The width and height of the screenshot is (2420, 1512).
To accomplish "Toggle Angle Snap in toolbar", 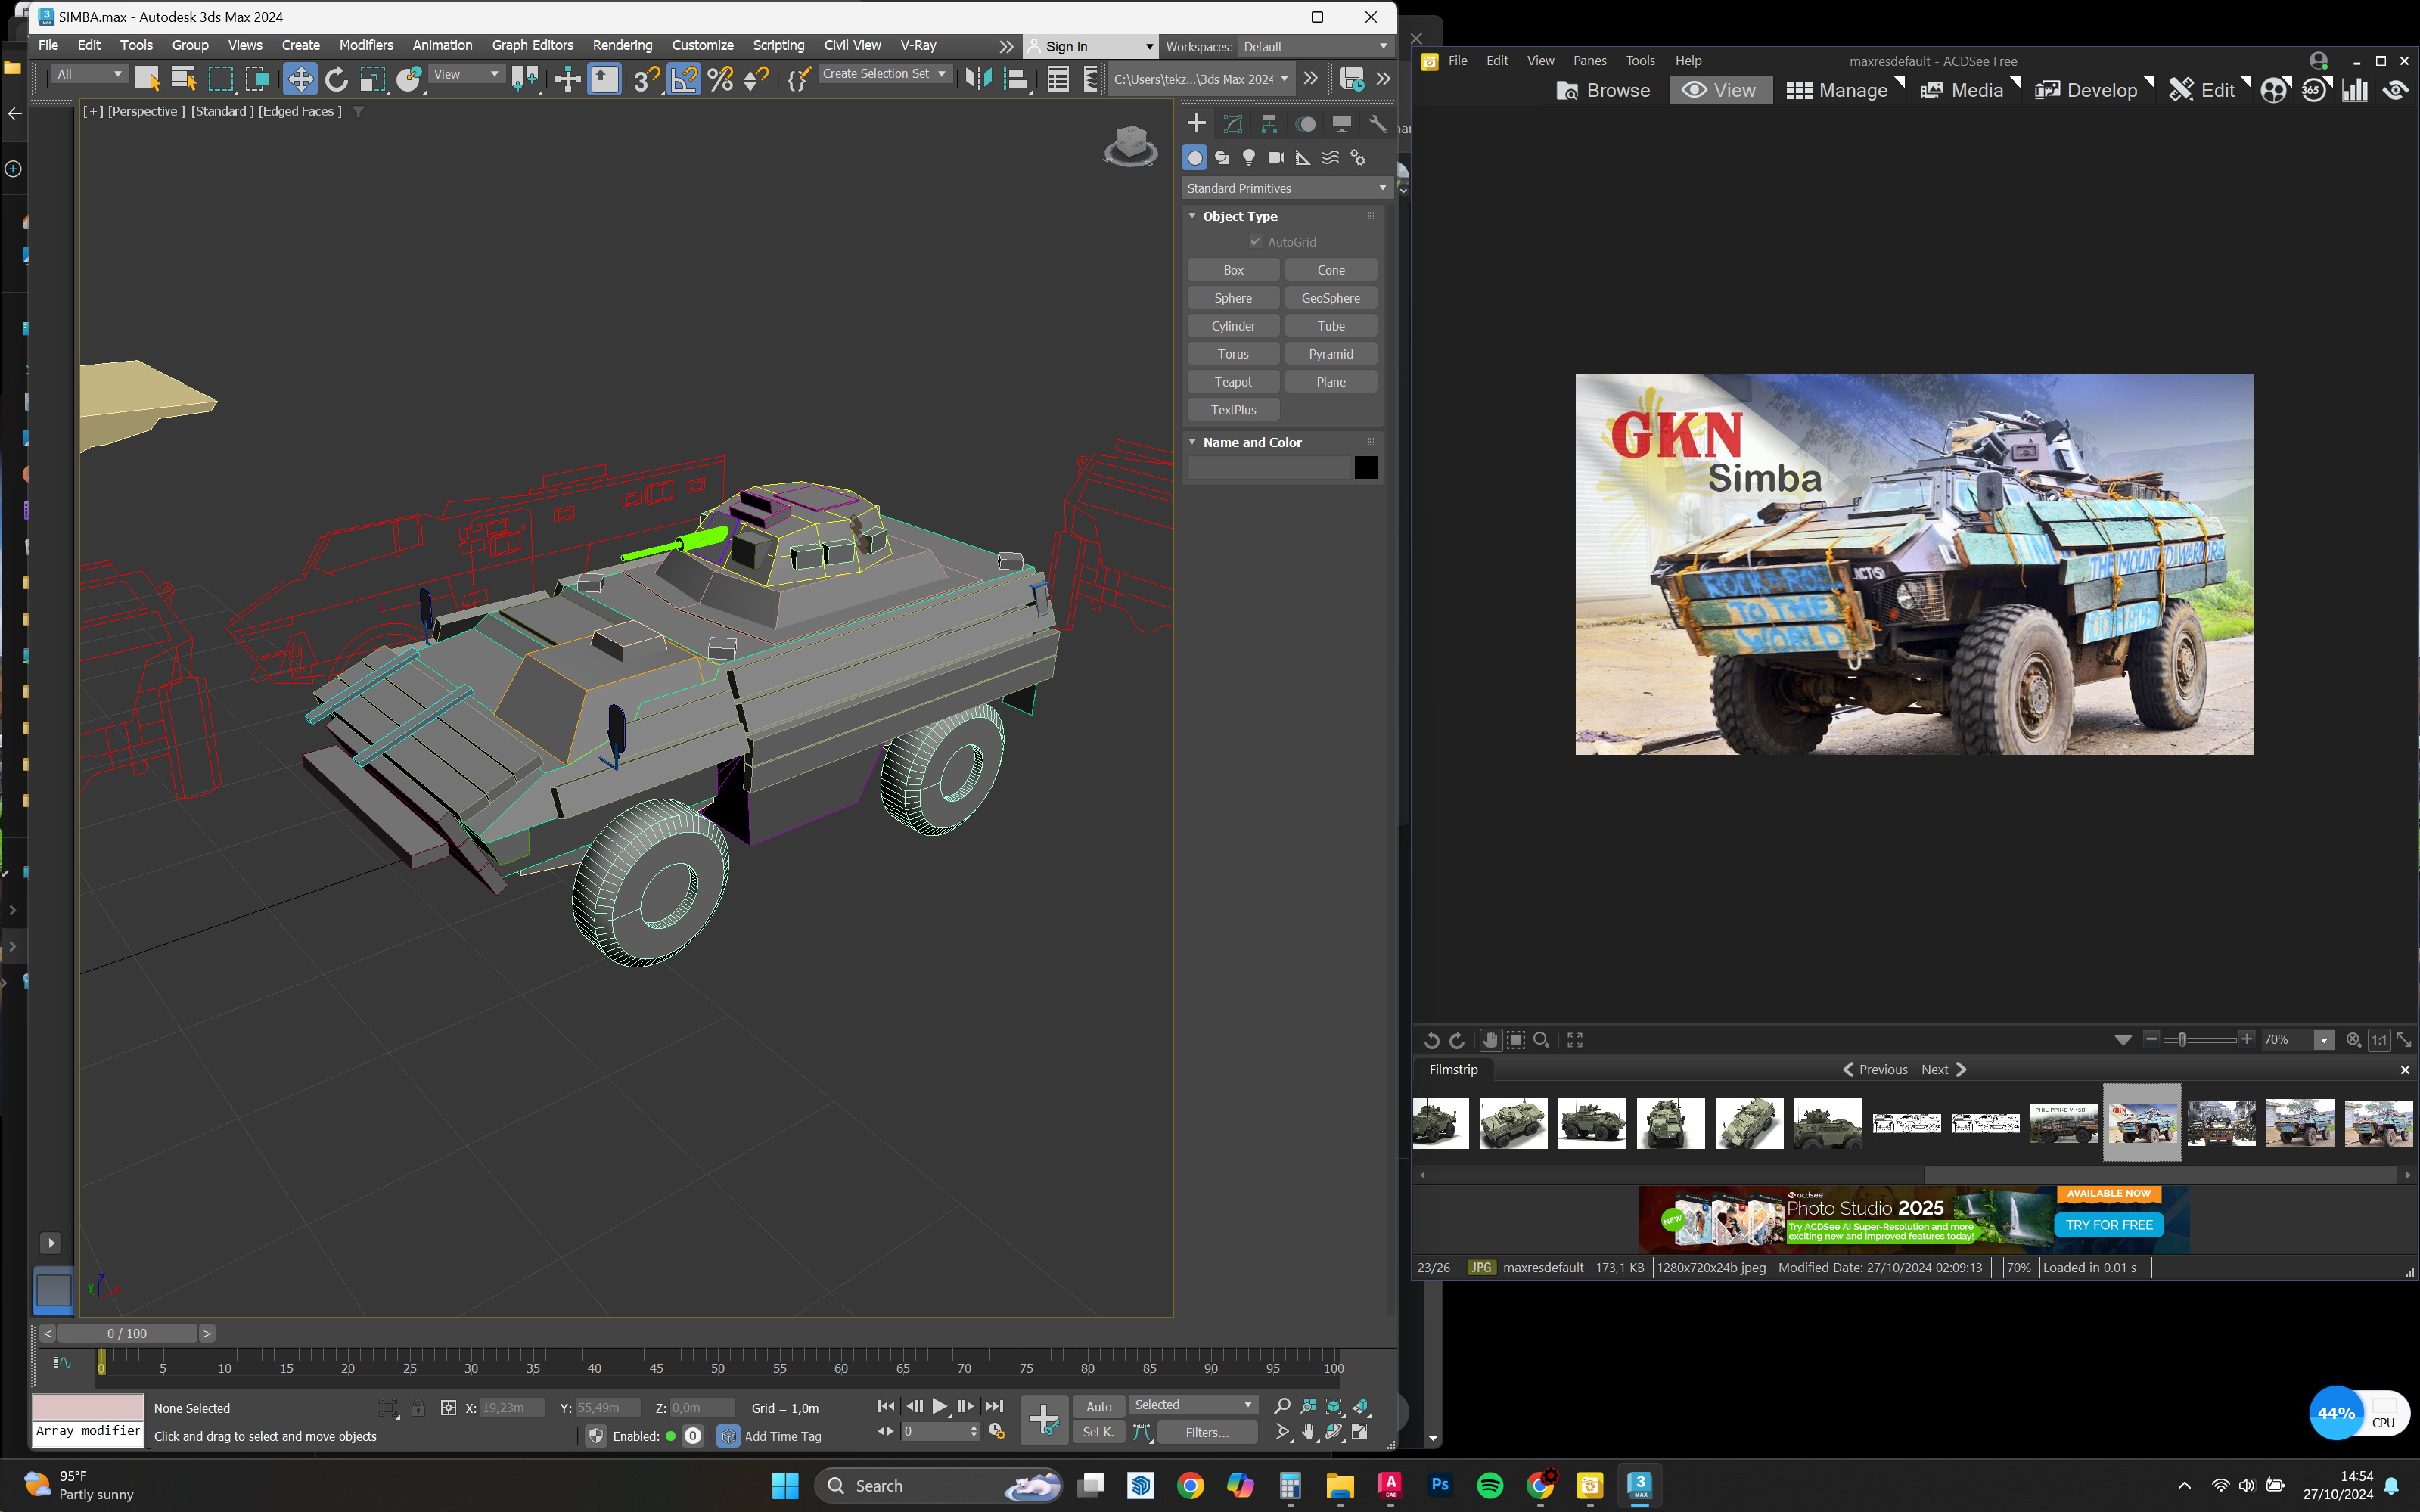I will pos(684,79).
